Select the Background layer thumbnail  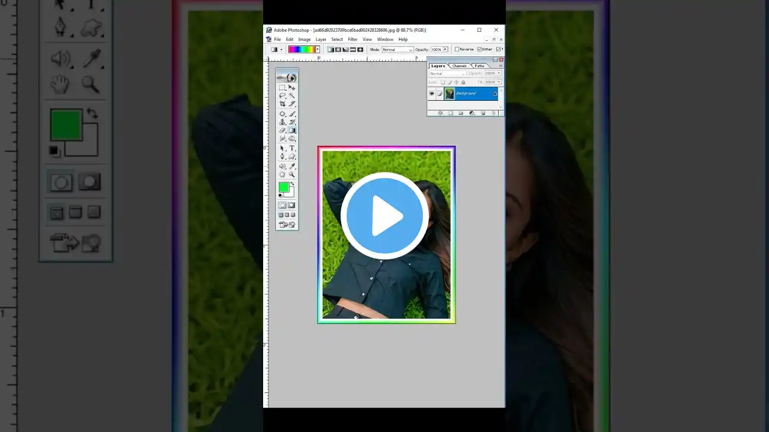[449, 94]
